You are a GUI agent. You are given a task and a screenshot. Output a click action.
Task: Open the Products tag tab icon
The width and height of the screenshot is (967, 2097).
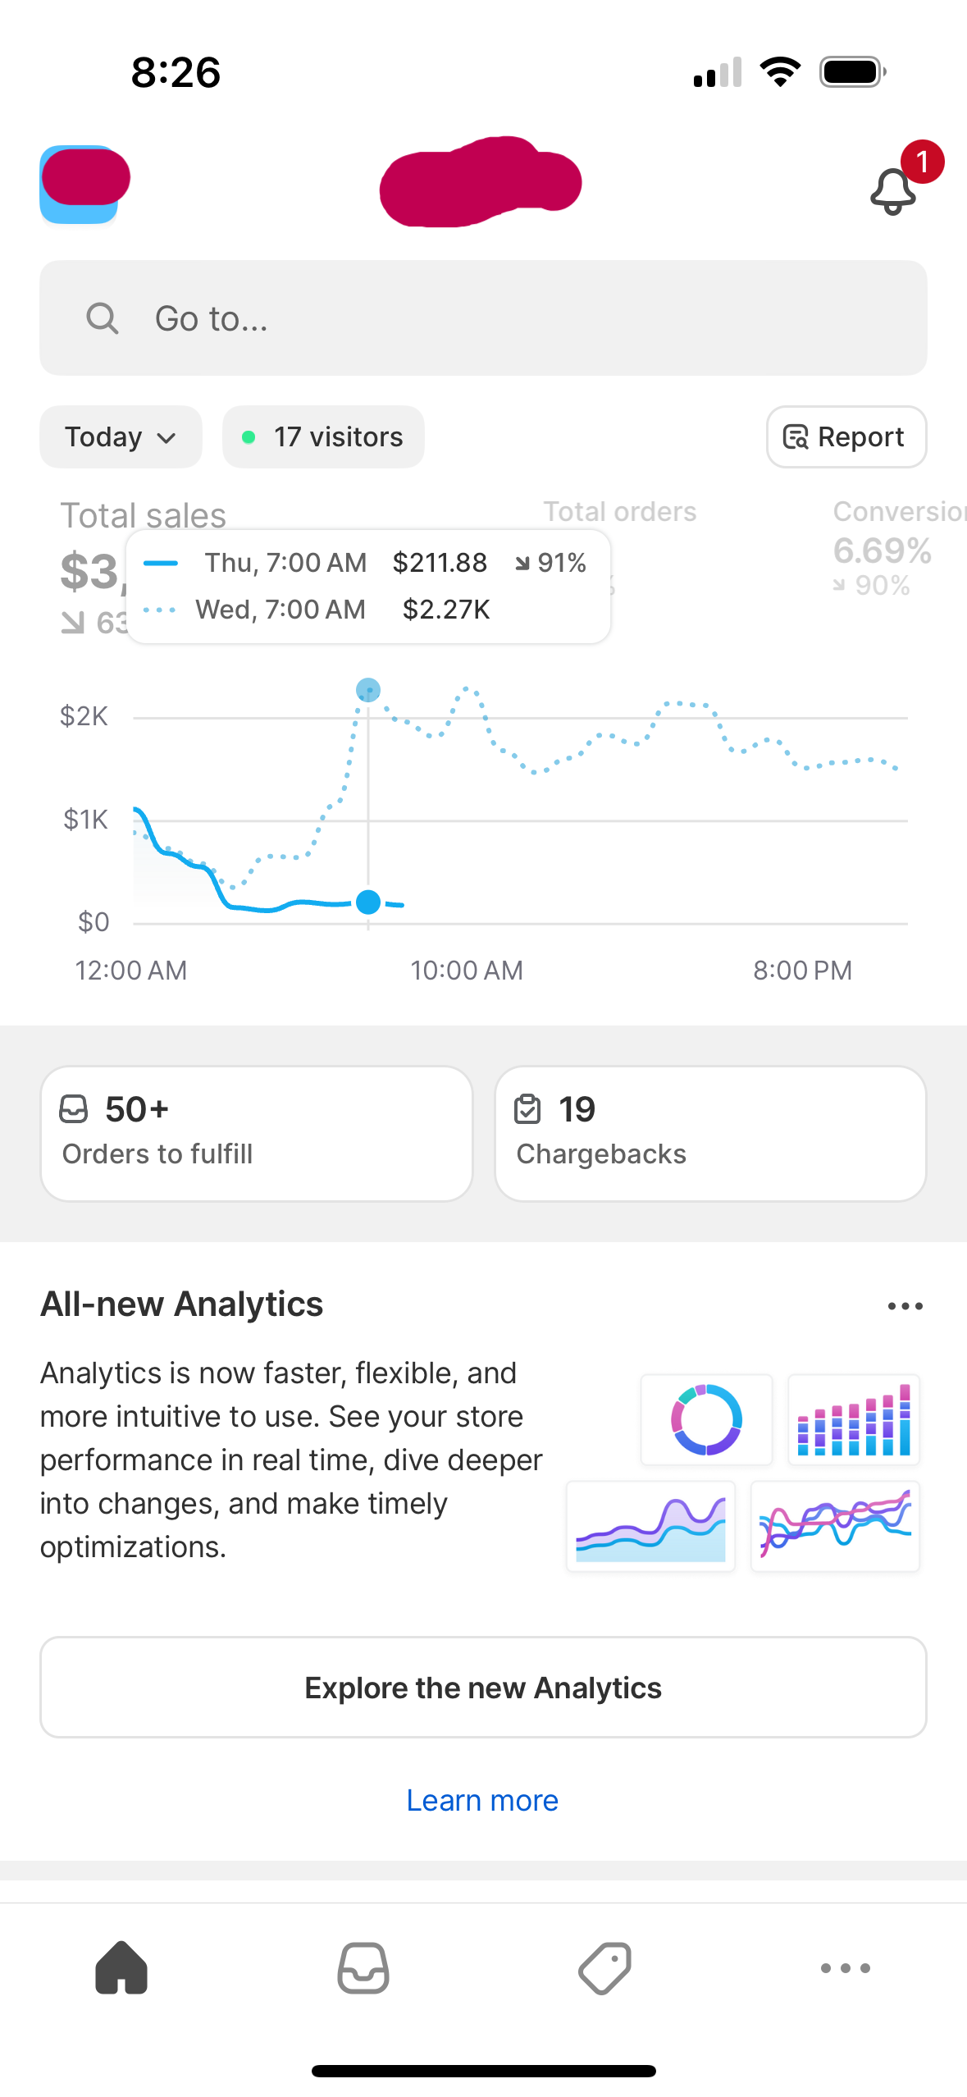604,1967
